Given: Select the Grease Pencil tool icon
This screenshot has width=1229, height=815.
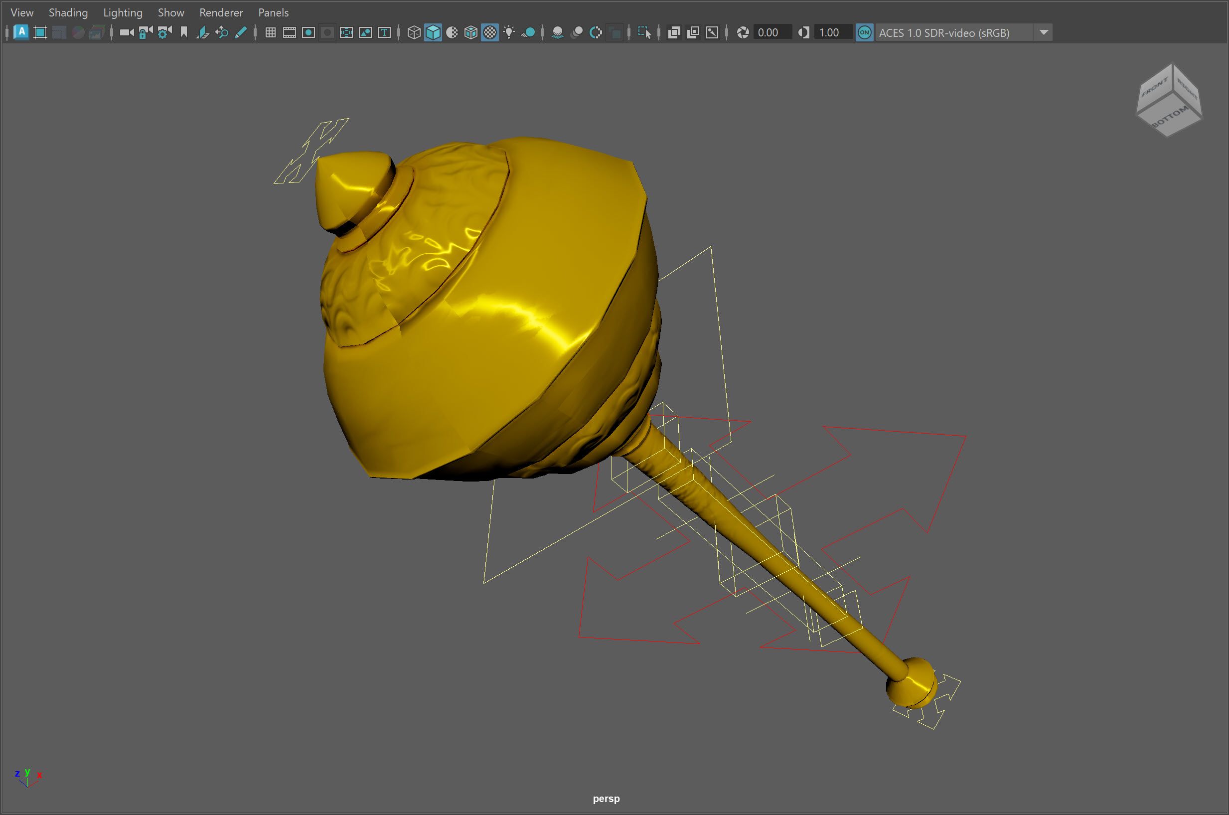Looking at the screenshot, I should [x=241, y=33].
